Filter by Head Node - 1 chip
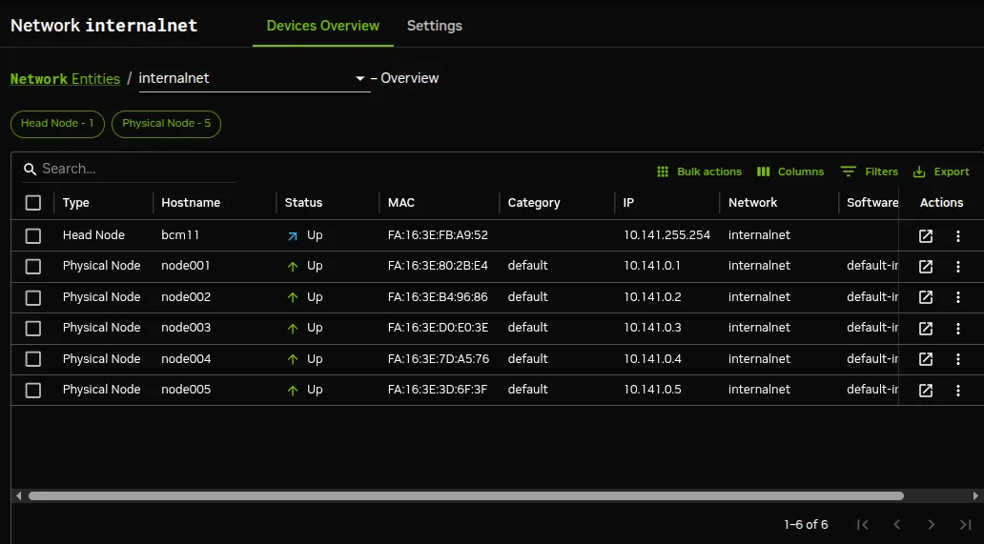 (x=58, y=124)
